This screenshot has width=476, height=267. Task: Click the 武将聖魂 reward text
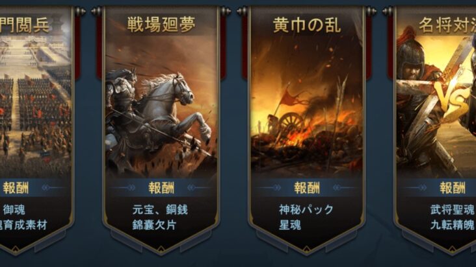pos(453,209)
